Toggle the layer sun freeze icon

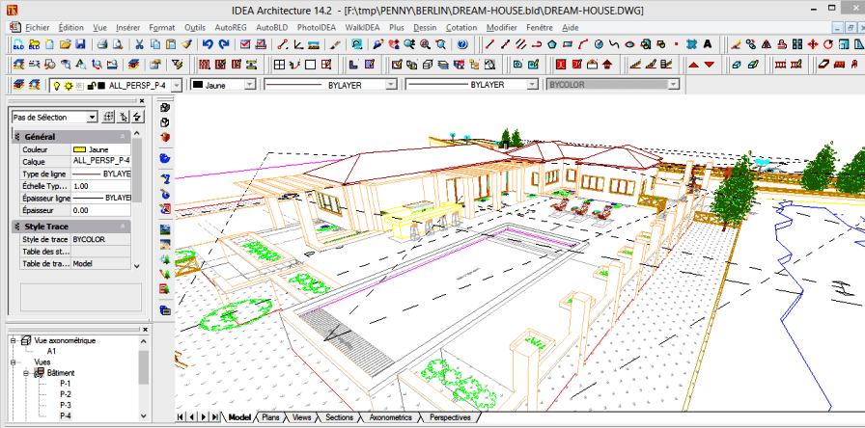(69, 86)
